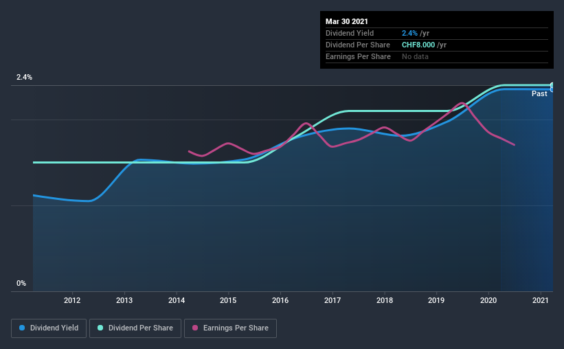Click the 2019 x-axis label
Image resolution: width=564 pixels, height=349 pixels.
[x=436, y=300]
